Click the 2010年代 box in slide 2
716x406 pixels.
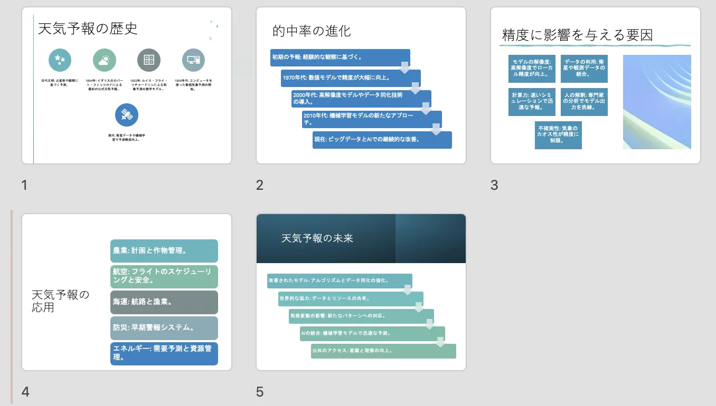point(372,119)
